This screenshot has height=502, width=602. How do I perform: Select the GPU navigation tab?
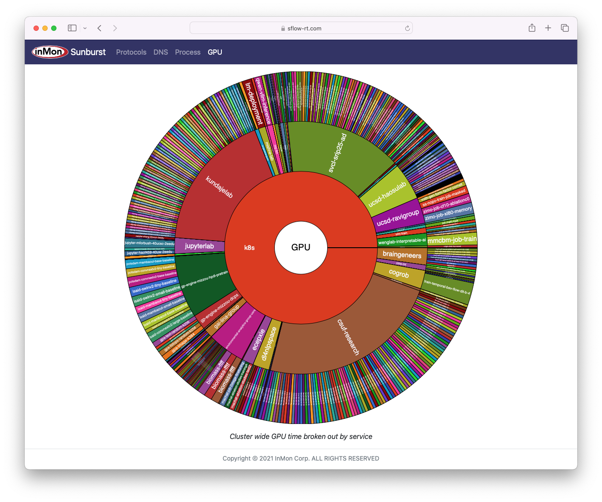[x=215, y=52]
